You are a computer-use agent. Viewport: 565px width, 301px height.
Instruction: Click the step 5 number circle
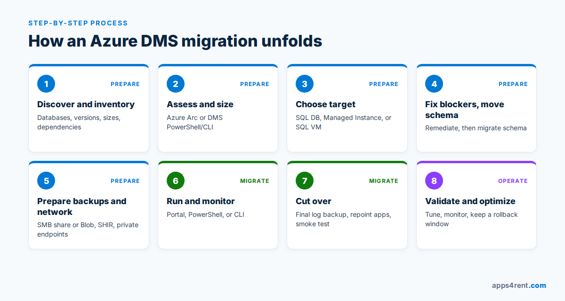[x=46, y=181]
